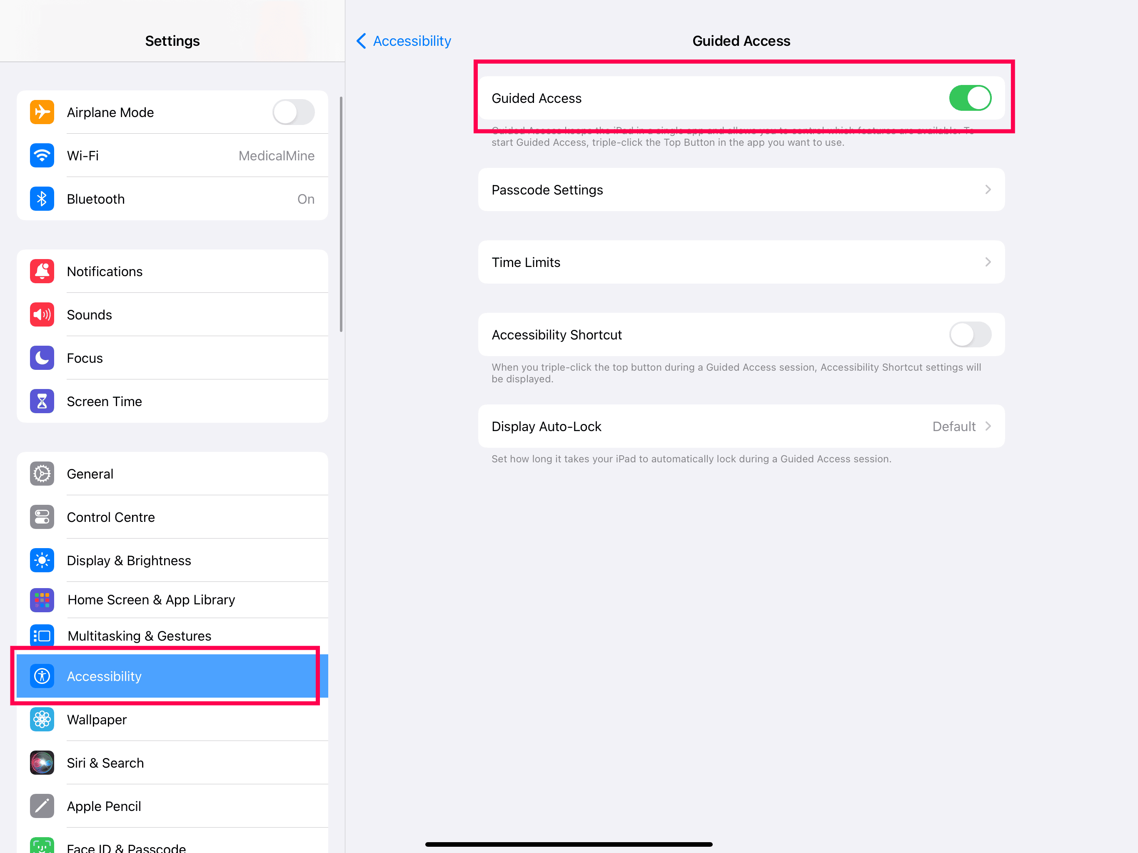The height and width of the screenshot is (853, 1138).
Task: Select the Airplane Mode icon
Action: pyautogui.click(x=42, y=112)
